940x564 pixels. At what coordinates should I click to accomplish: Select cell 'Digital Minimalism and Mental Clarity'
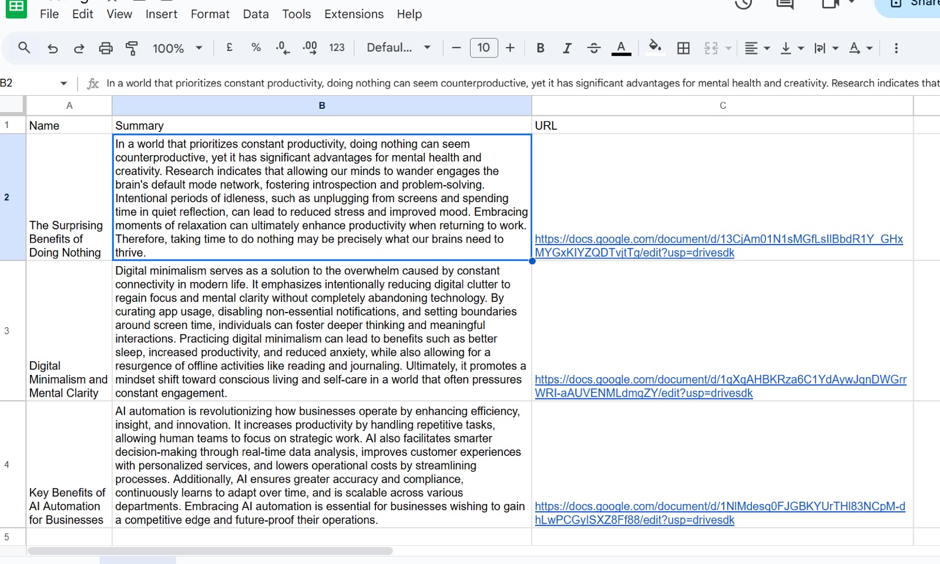point(69,331)
